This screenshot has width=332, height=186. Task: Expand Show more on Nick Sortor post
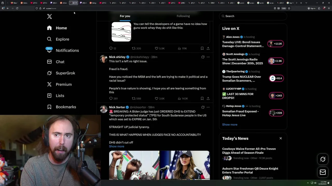116,146
